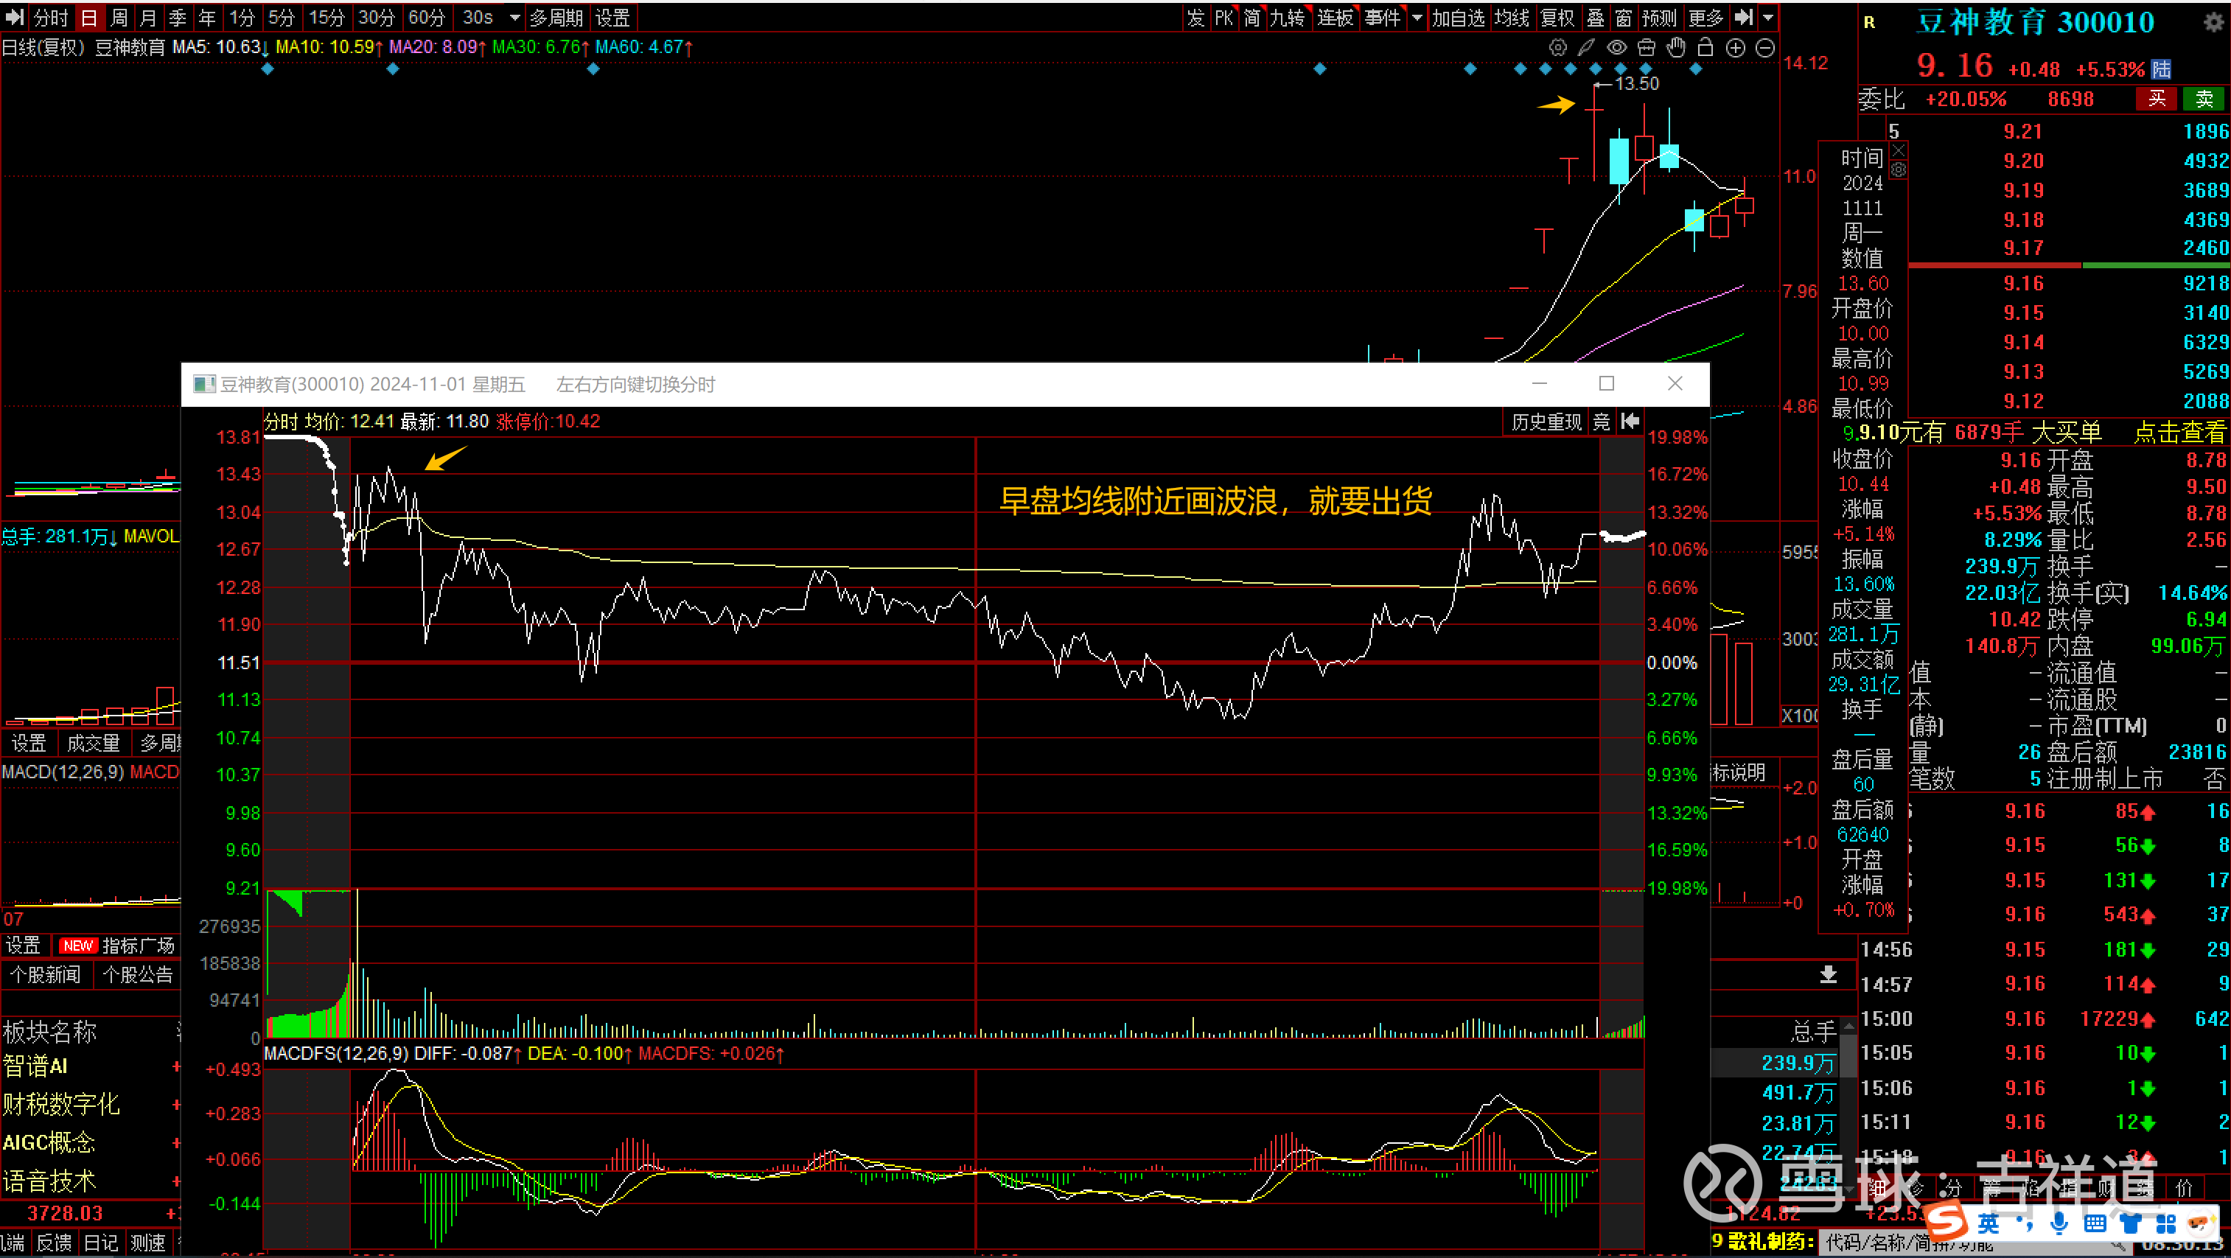Select the AIGC概念 sector row
The width and height of the screenshot is (2231, 1258).
(90, 1143)
